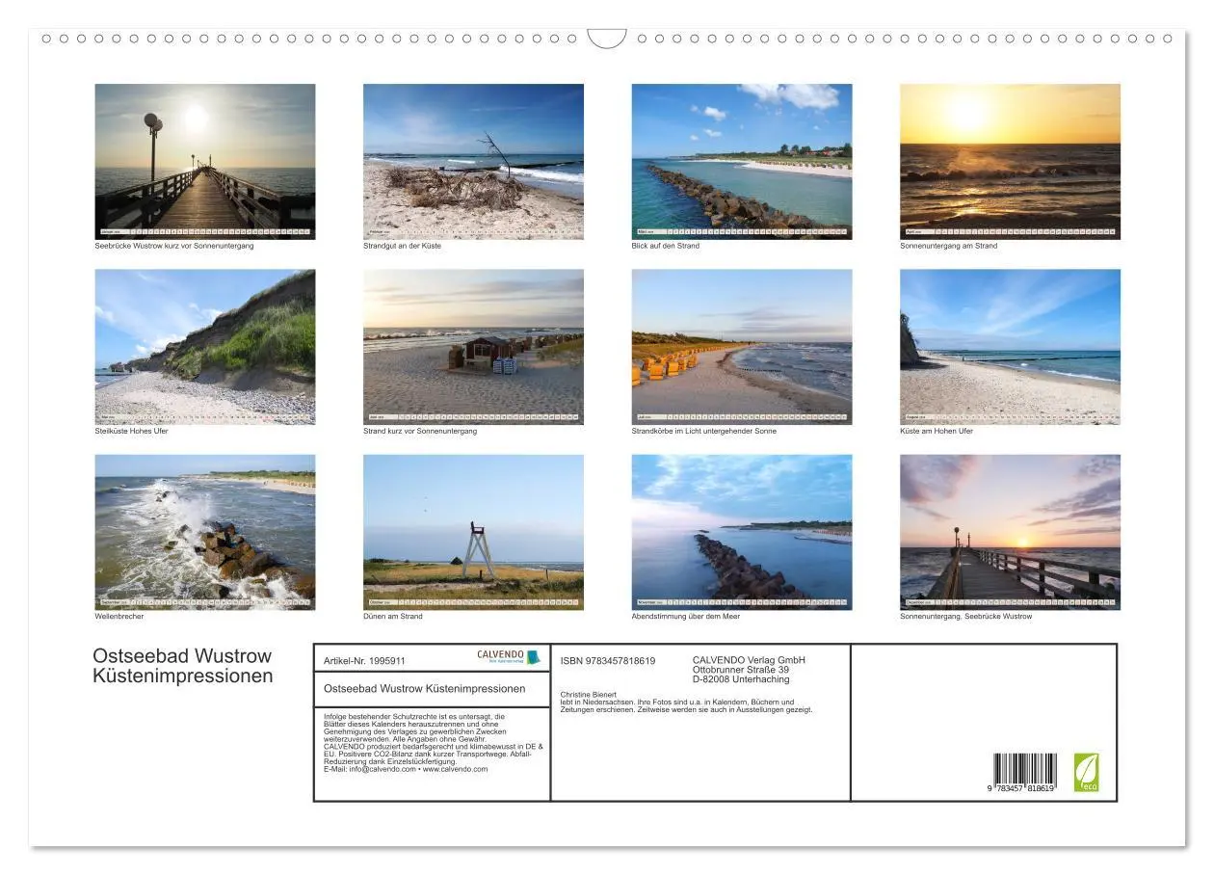Click boxed title 'Ostseebad Wustrow Küstenimpressionen'

point(425,688)
